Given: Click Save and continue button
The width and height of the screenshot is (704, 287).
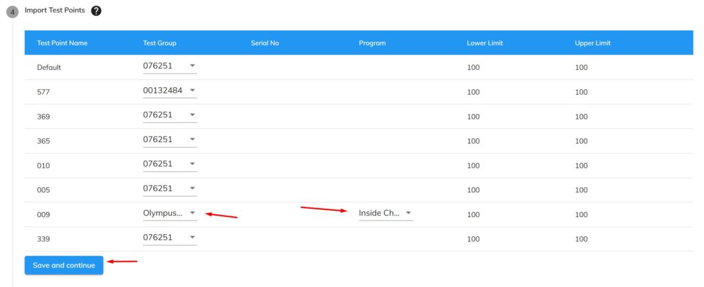Looking at the screenshot, I should coord(64,266).
